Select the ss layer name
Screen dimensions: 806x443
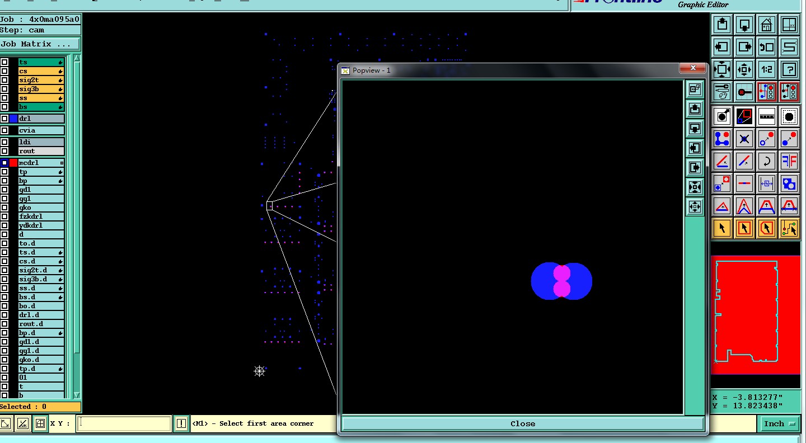tap(41, 98)
